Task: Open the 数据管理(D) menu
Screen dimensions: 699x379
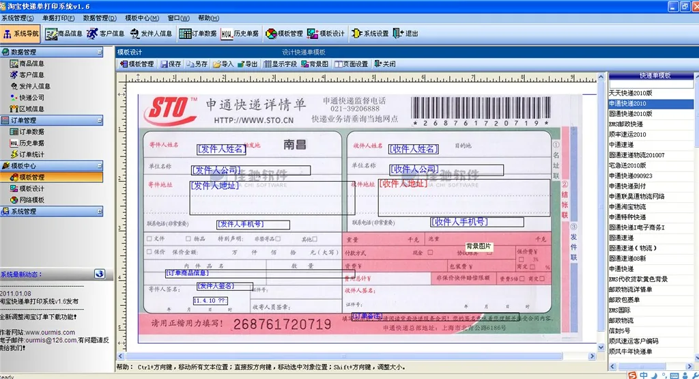Action: (x=100, y=18)
